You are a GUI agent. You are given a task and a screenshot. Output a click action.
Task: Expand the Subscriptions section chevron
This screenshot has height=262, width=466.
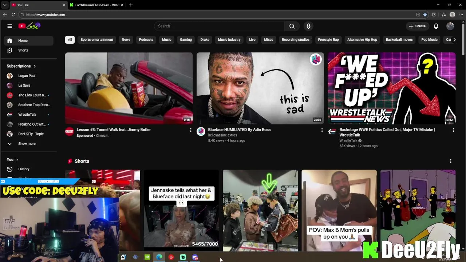35,66
